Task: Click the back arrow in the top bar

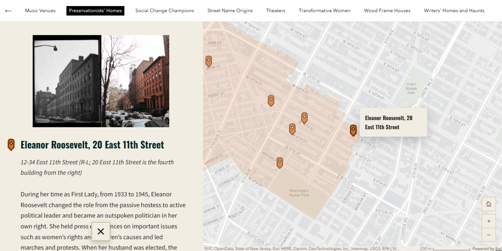Action: [8, 11]
